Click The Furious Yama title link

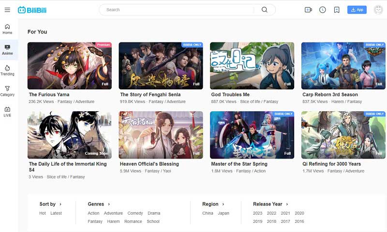(49, 94)
